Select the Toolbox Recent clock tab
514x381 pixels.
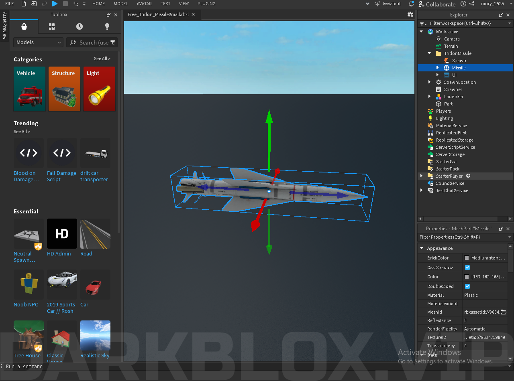coord(80,26)
